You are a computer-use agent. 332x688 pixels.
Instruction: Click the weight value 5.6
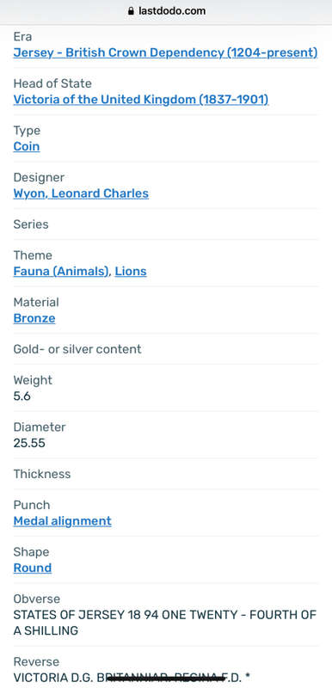(22, 396)
